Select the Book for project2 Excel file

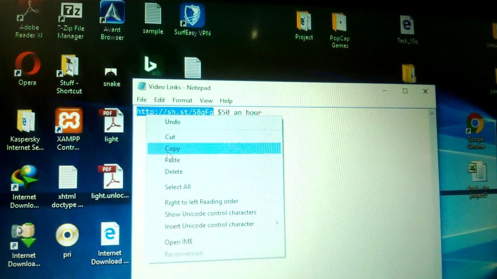click(x=478, y=180)
